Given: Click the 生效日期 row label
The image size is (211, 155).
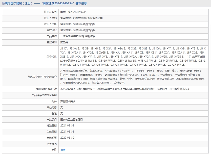Looking at the screenshot, I should point(52,132).
